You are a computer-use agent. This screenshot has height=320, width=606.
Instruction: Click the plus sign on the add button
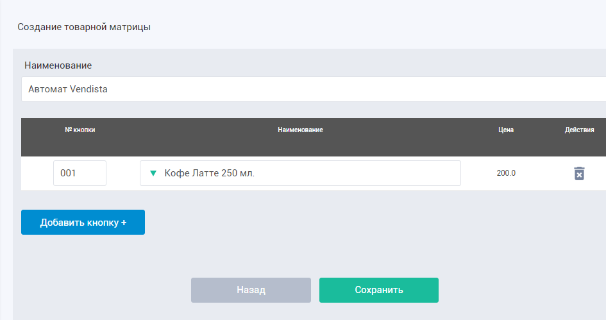pos(124,223)
